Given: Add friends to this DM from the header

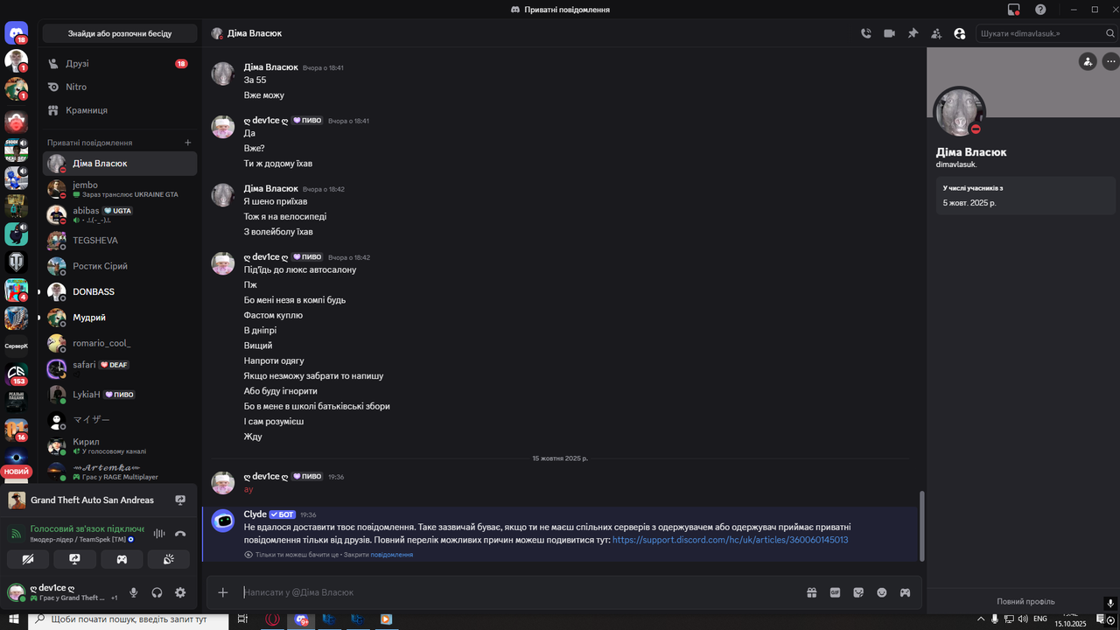Looking at the screenshot, I should (x=936, y=33).
